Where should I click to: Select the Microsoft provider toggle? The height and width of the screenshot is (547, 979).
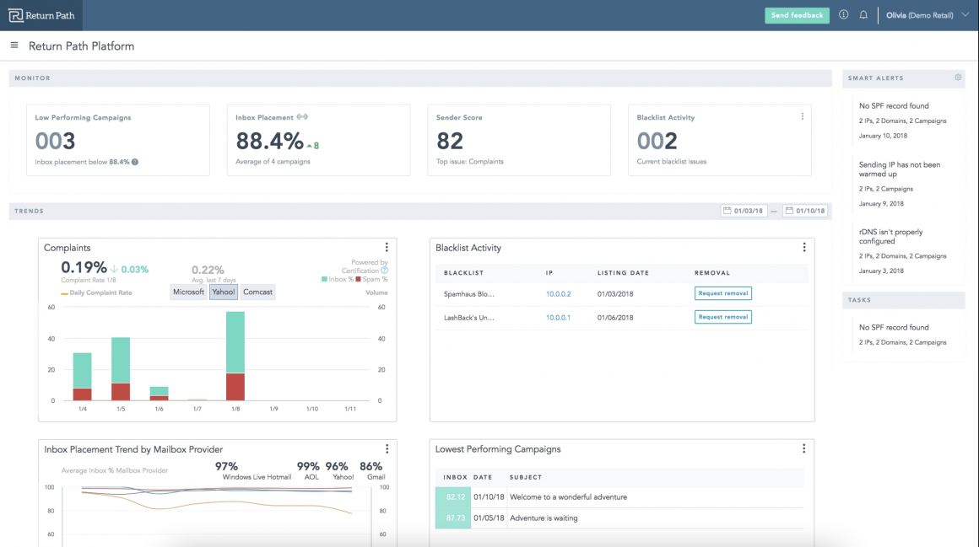pos(188,292)
